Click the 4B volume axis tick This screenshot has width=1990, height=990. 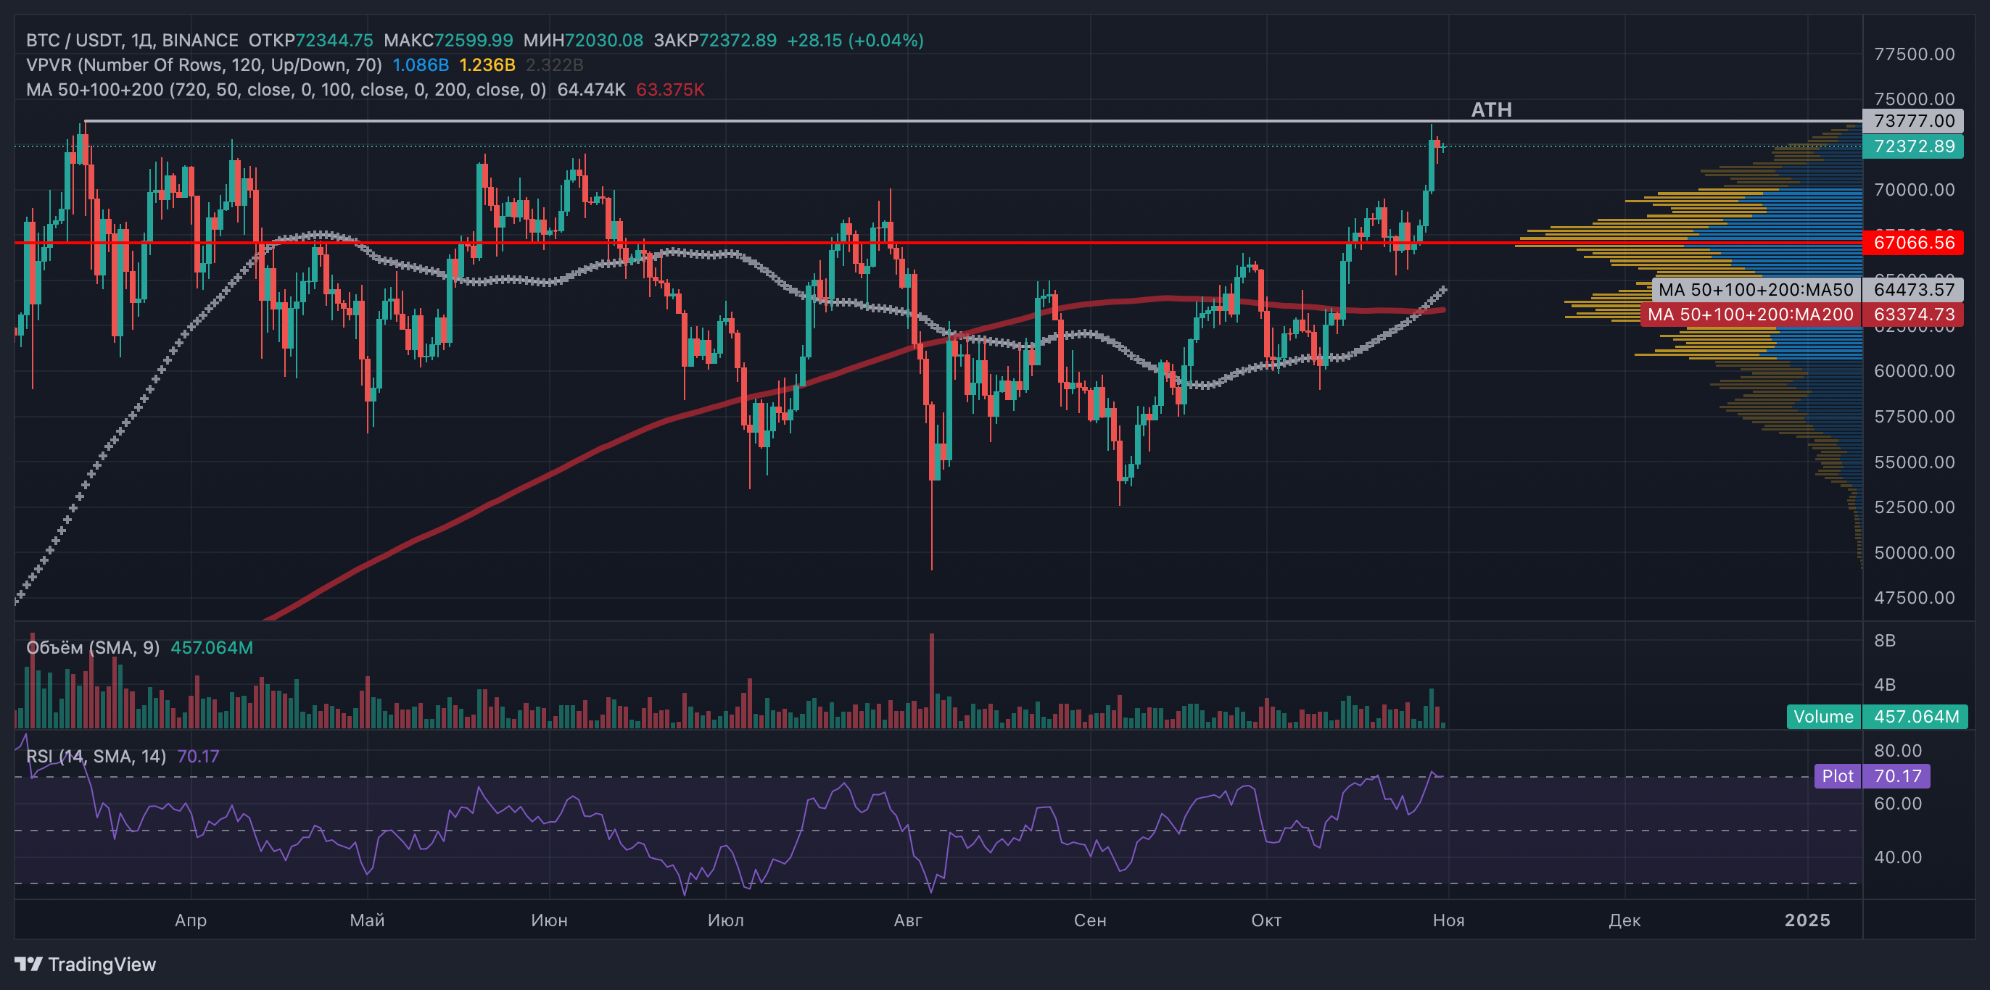[x=1885, y=684]
